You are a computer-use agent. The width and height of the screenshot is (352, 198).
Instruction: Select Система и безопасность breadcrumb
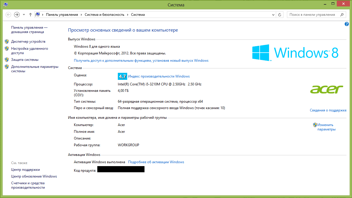(x=105, y=15)
